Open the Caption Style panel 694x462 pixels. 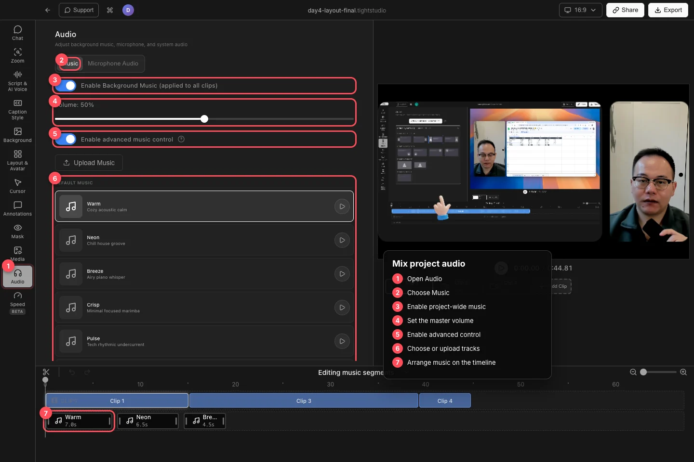18,109
